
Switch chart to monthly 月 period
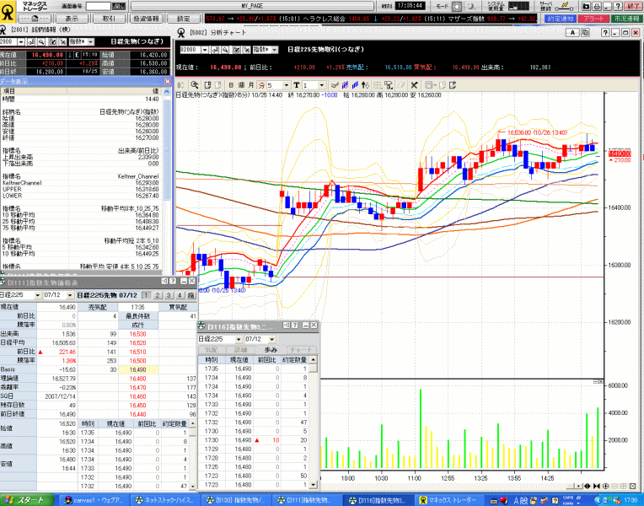(251, 85)
